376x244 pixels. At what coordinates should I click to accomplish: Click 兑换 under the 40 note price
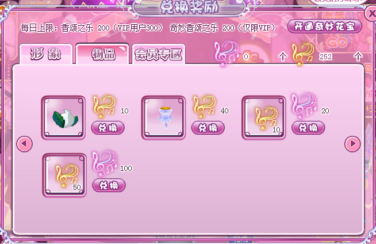208,128
